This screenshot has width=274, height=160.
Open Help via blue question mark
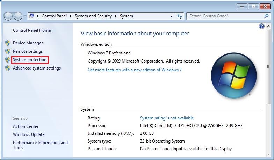261,26
